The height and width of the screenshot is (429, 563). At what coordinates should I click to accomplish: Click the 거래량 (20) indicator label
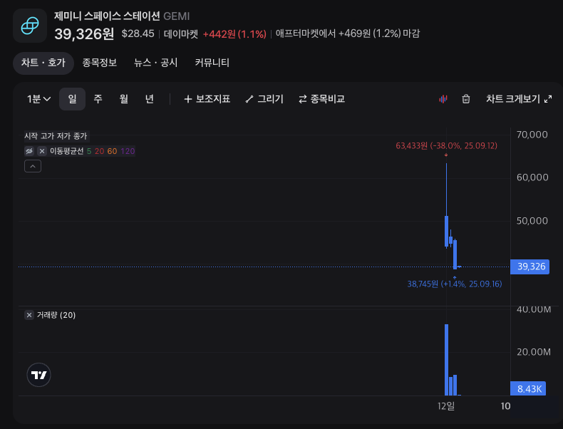tap(56, 315)
